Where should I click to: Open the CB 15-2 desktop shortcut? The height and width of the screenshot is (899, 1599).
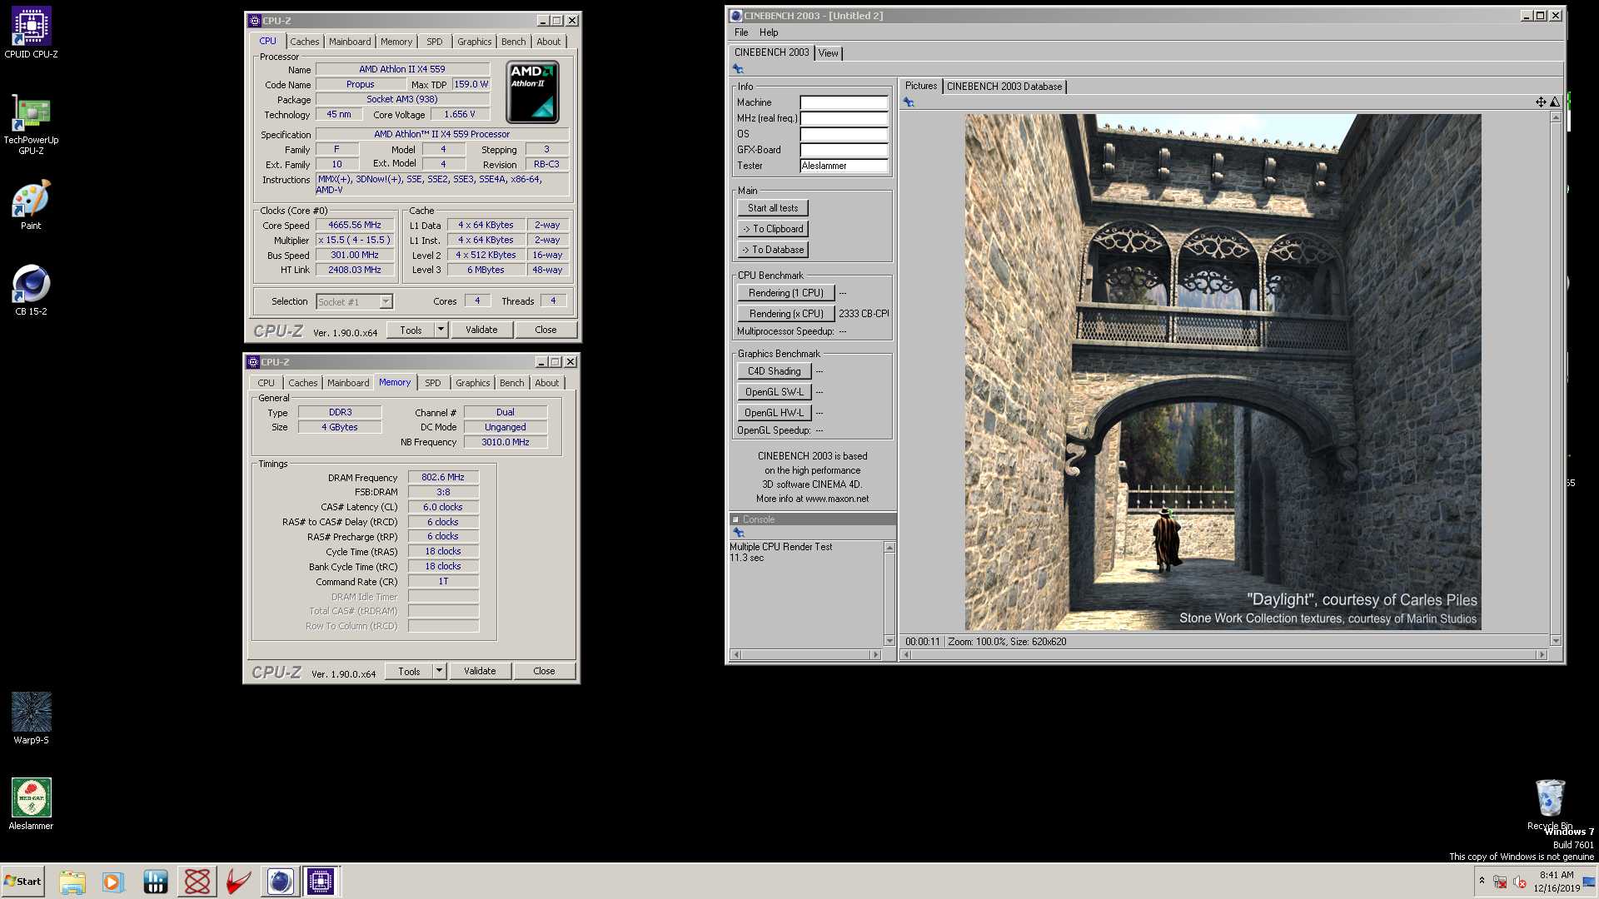pos(31,291)
